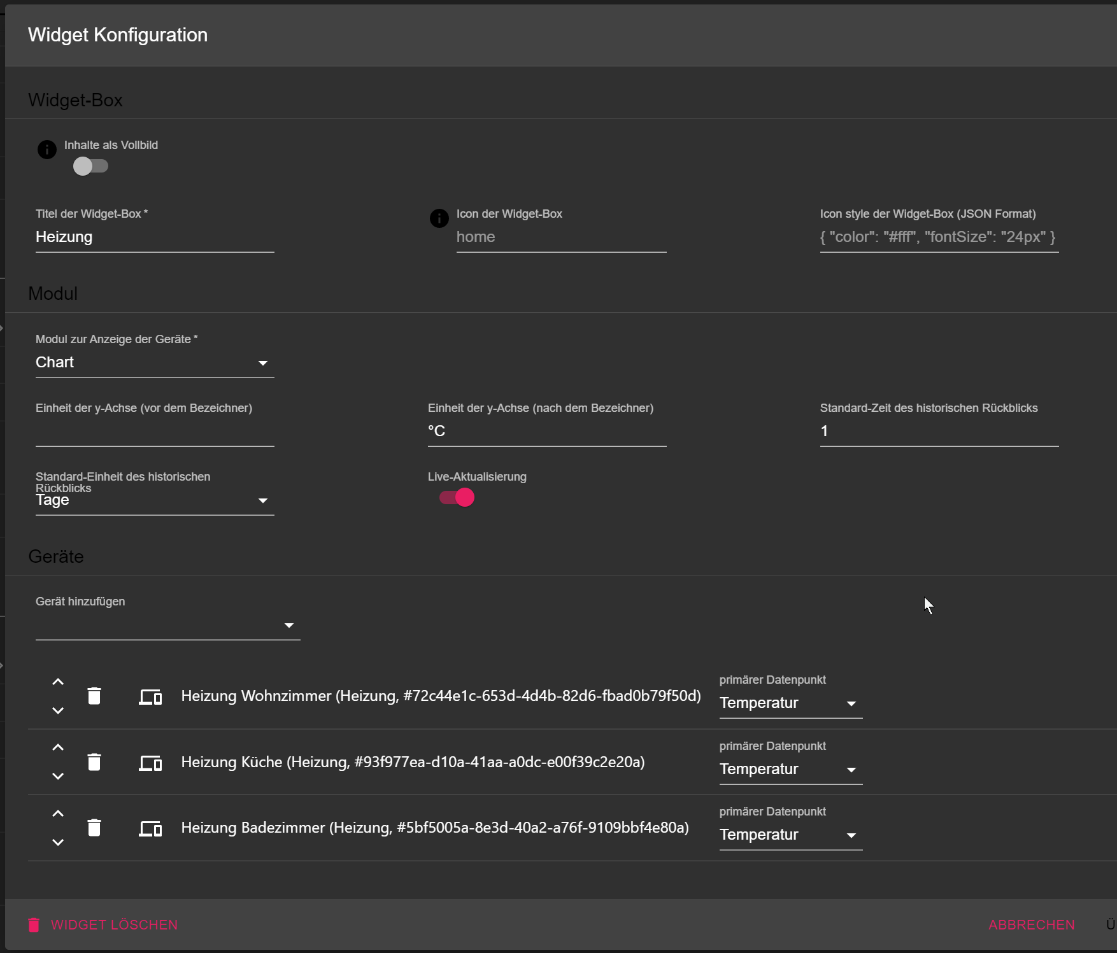The height and width of the screenshot is (953, 1117).
Task: Click Widget-Box section heading
Action: click(x=75, y=100)
